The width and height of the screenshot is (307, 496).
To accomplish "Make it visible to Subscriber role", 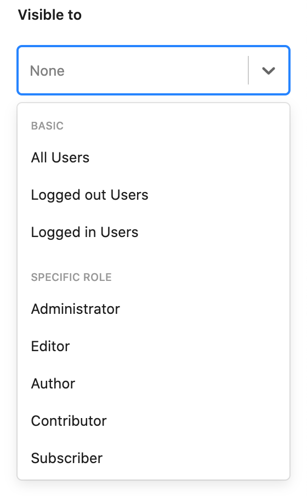I will click(153, 458).
